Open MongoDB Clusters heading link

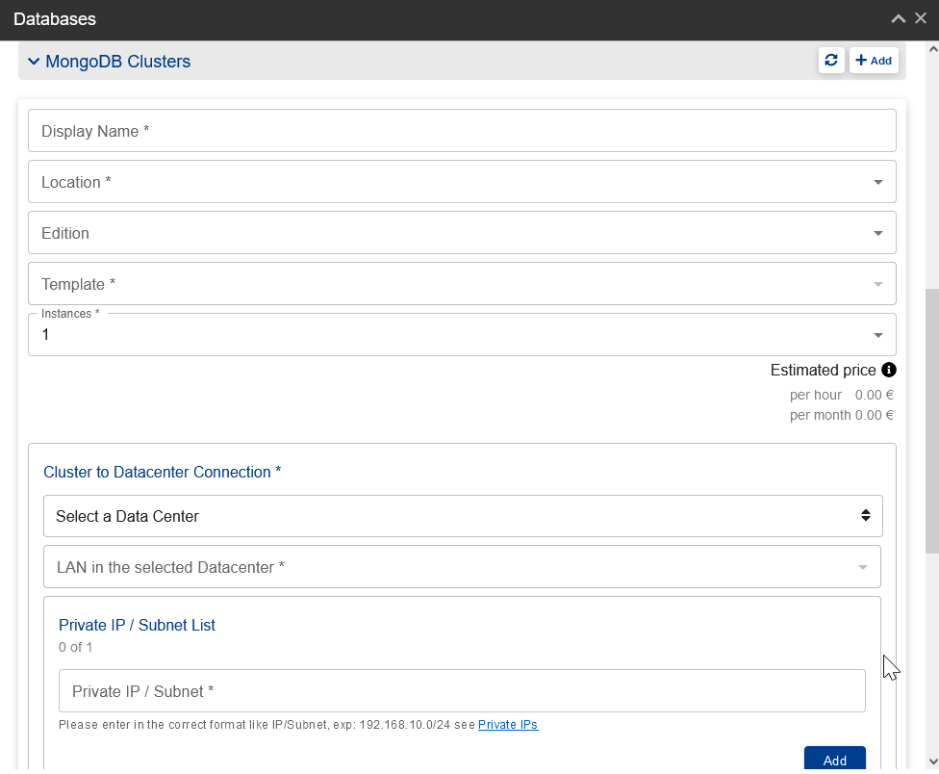pos(118,61)
